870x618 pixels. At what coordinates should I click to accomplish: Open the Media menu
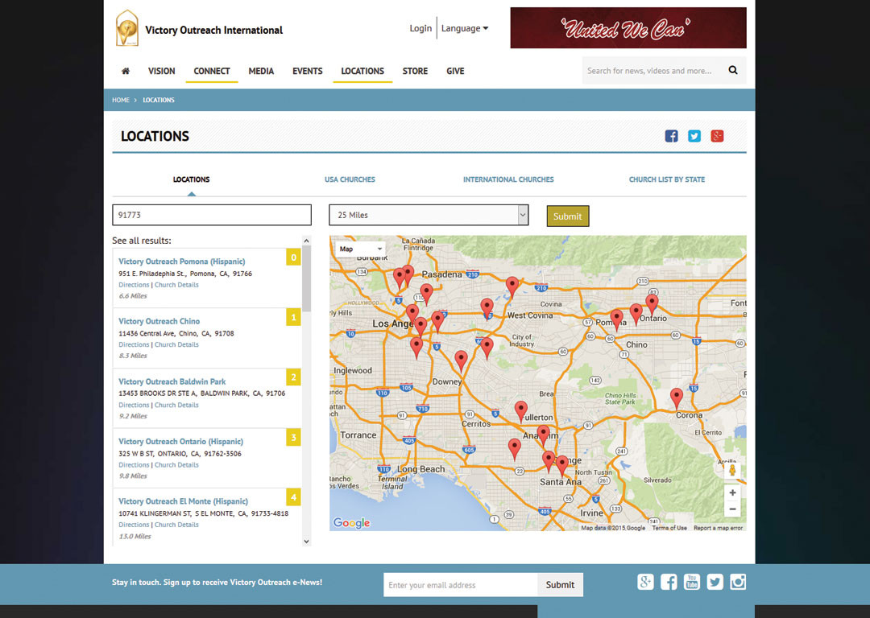point(261,71)
